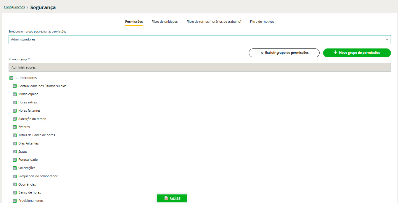
Task: Open the Filtro de turnos tab
Action: click(x=214, y=22)
